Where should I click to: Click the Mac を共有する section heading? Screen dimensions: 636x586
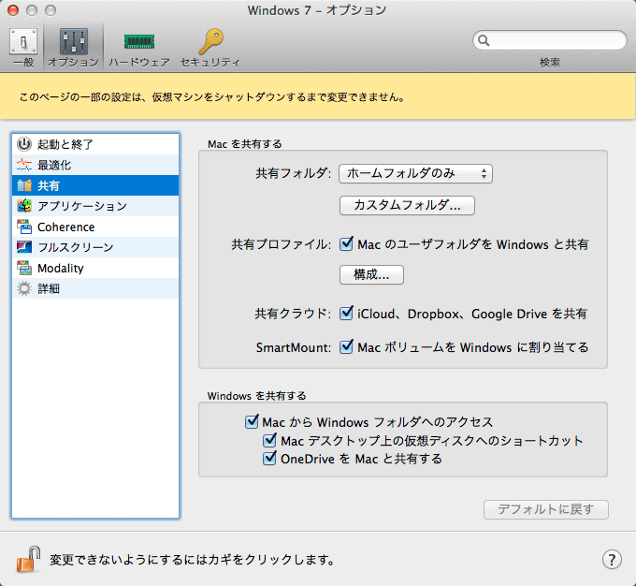[245, 144]
